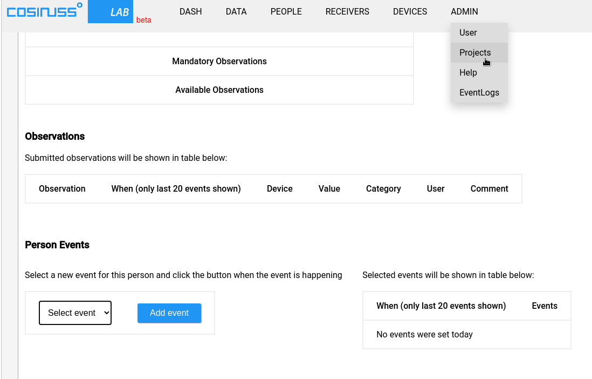Navigate to RECEIVERS
The image size is (592, 379).
point(347,11)
